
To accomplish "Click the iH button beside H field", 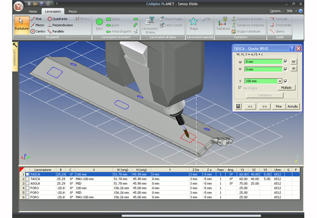I will click(294, 68).
